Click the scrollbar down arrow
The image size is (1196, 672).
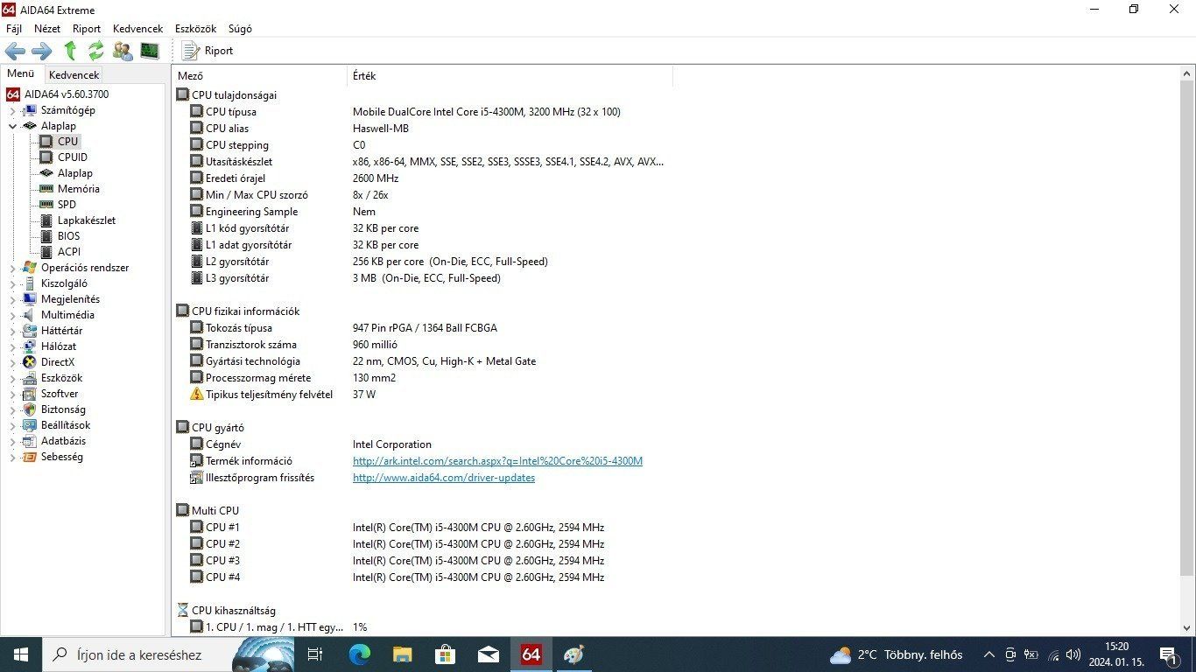coord(1187,627)
